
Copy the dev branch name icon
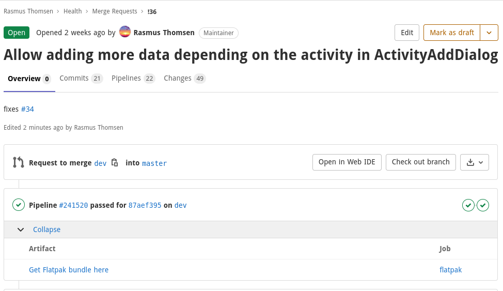pyautogui.click(x=115, y=162)
